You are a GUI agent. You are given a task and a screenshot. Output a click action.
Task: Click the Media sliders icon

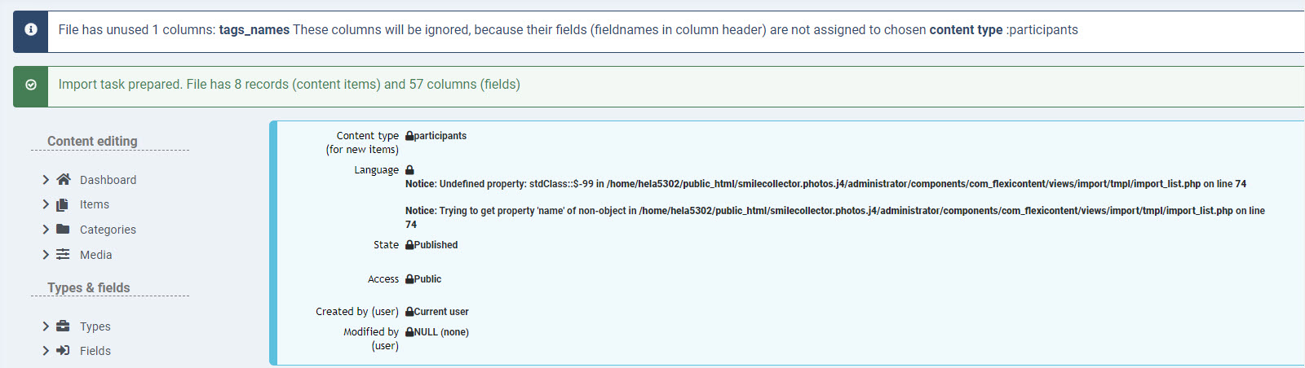coord(63,254)
